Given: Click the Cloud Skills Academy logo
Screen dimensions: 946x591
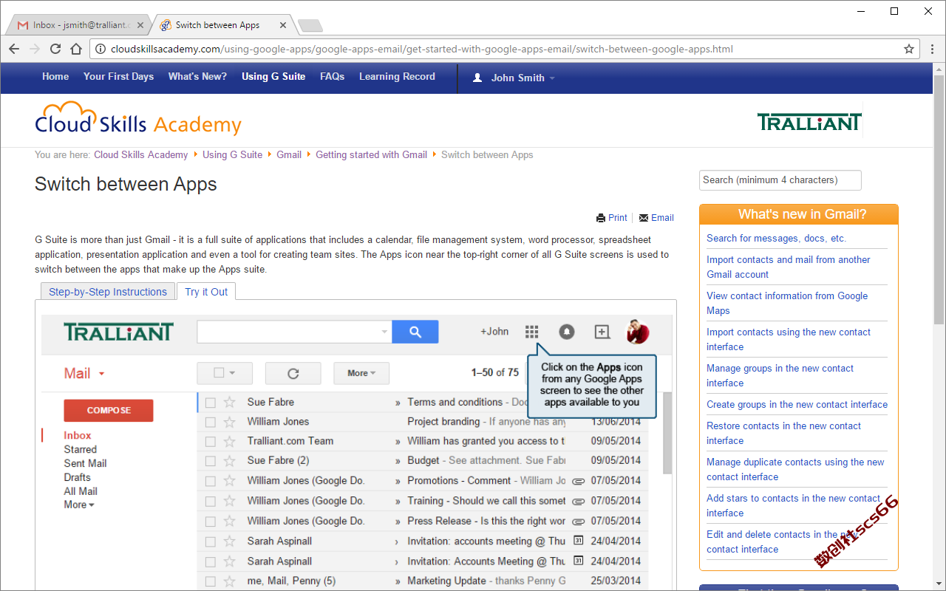Looking at the screenshot, I should point(138,119).
